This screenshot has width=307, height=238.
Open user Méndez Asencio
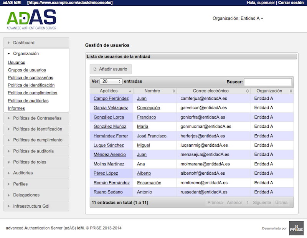[110, 154]
